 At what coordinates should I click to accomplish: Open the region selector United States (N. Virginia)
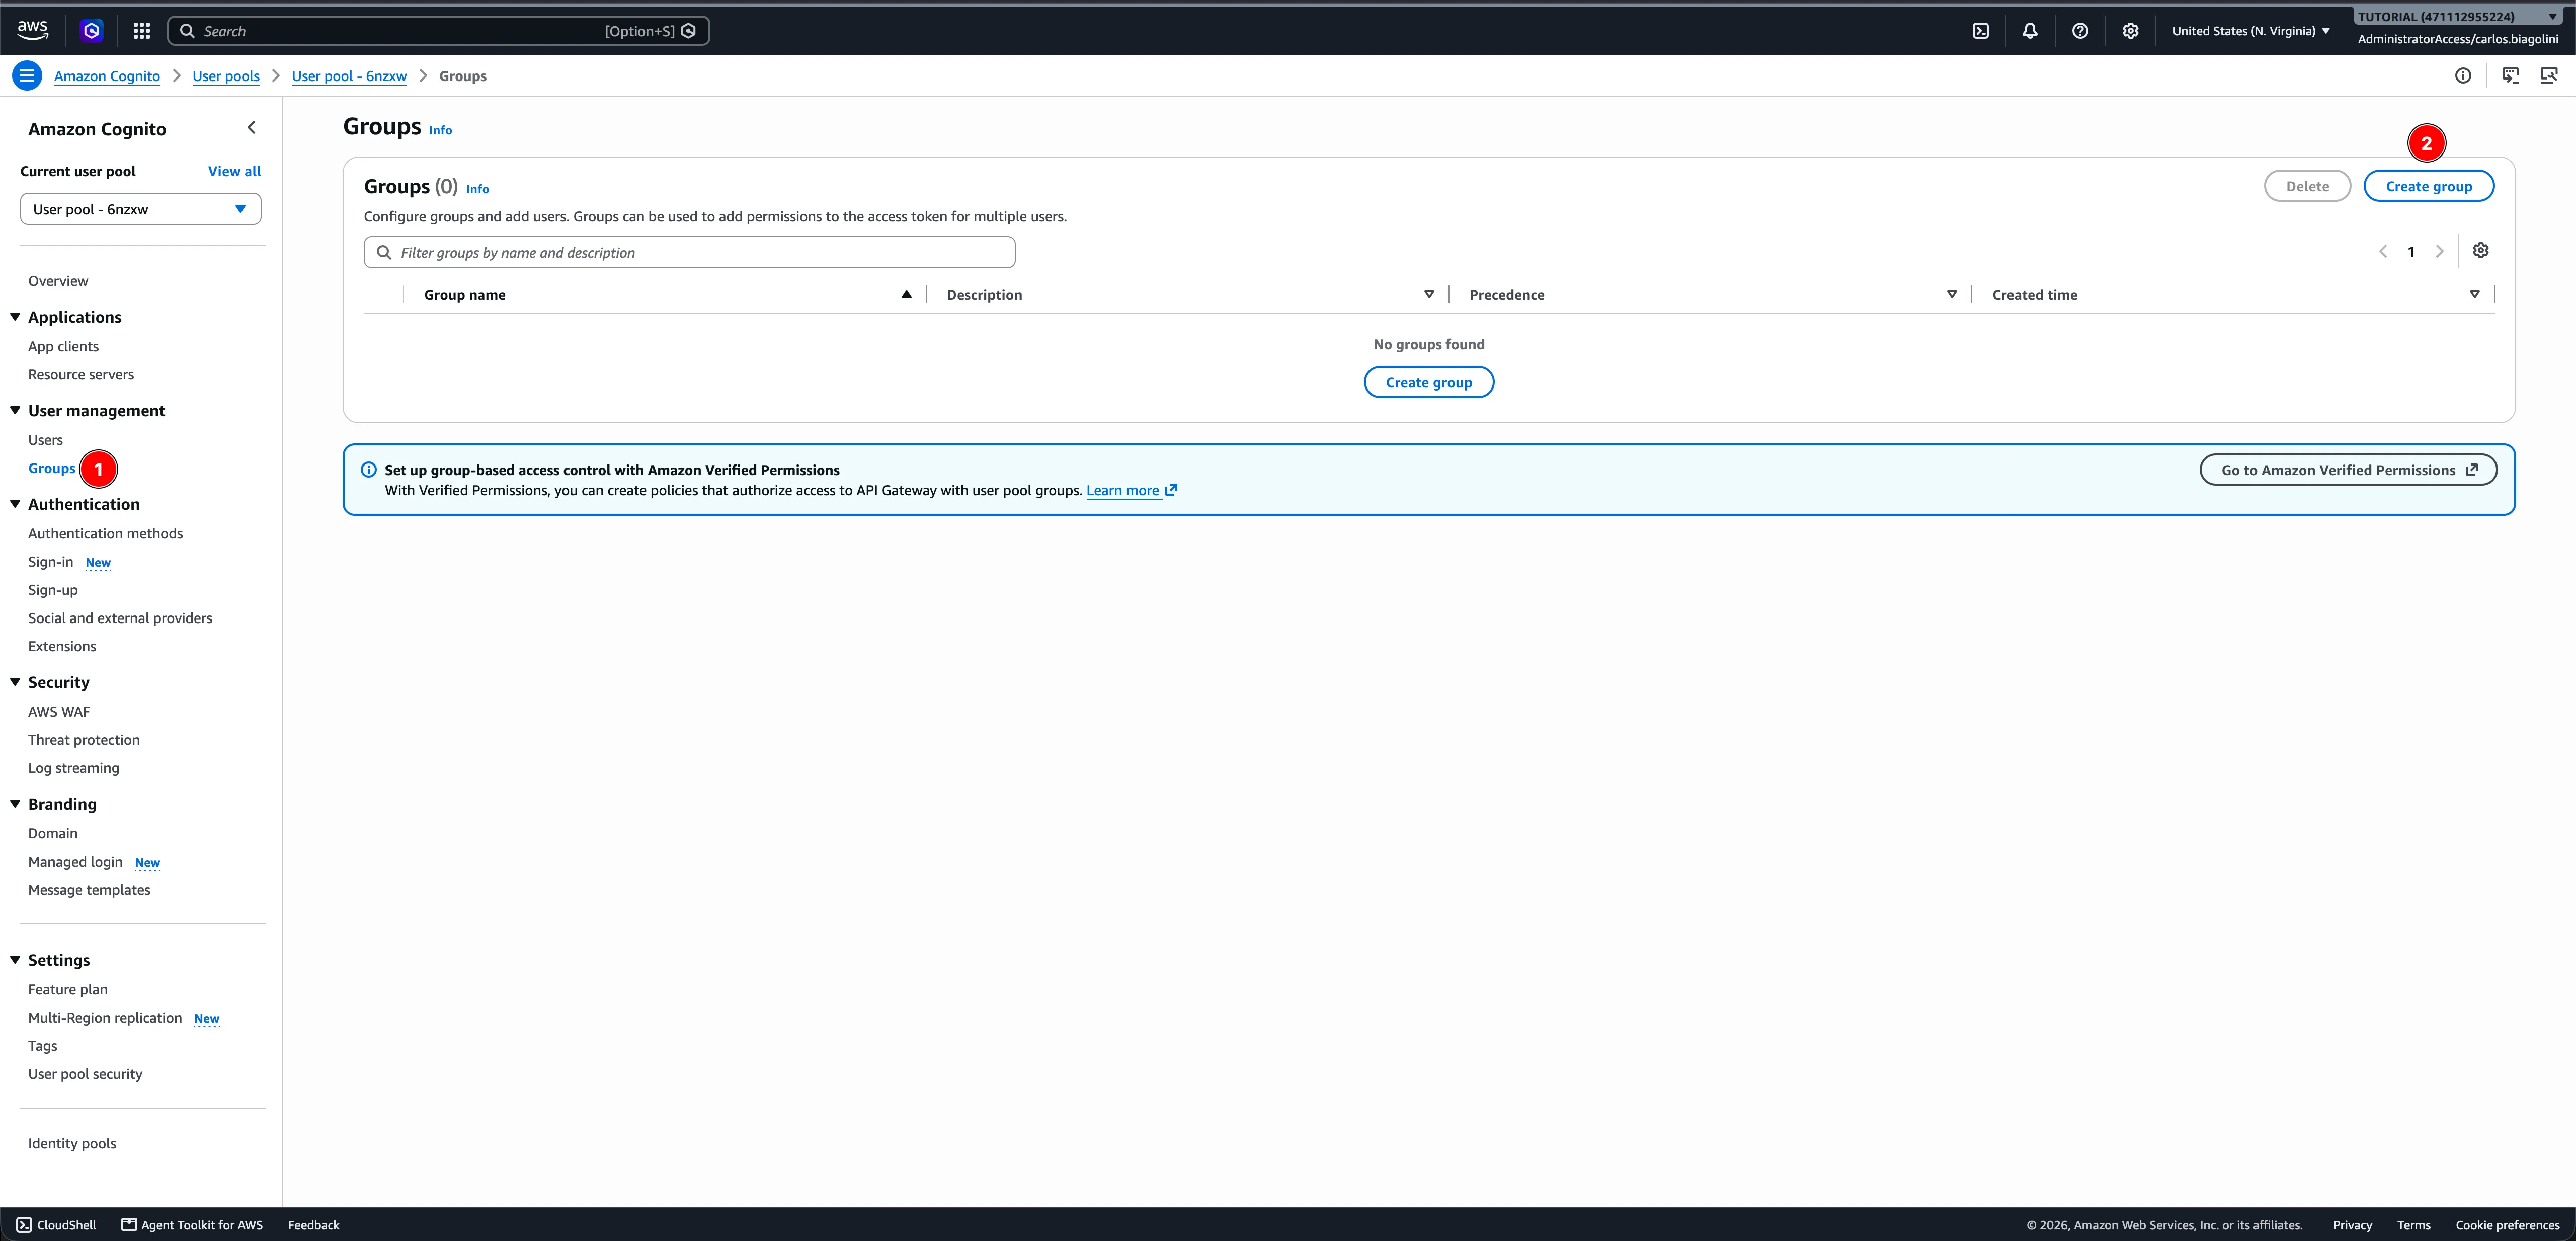pos(2251,31)
